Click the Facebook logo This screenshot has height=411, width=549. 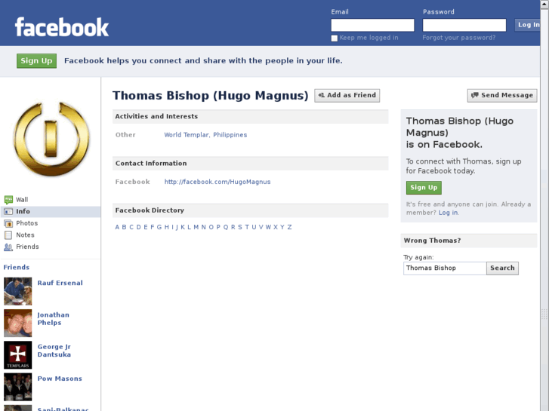pos(62,27)
